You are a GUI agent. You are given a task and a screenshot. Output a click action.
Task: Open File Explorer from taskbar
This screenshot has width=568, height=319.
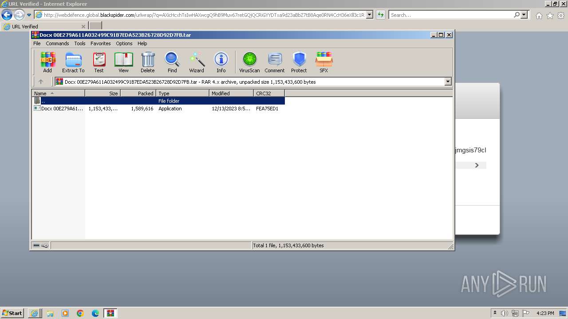coord(50,313)
